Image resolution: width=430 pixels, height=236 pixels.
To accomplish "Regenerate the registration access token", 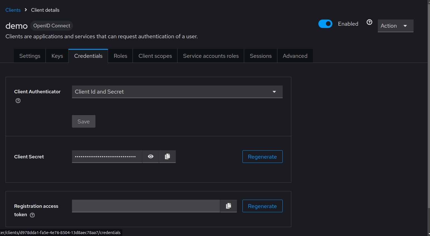I will (x=262, y=206).
